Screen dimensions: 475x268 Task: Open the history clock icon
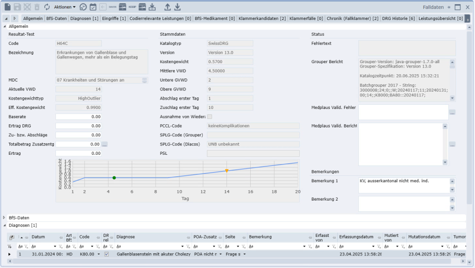pyautogui.click(x=83, y=7)
